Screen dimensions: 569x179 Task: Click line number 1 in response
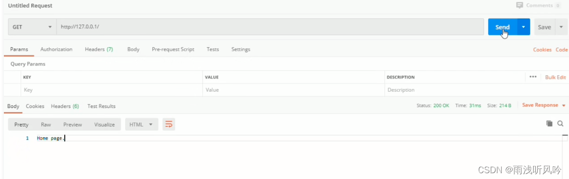pyautogui.click(x=27, y=138)
